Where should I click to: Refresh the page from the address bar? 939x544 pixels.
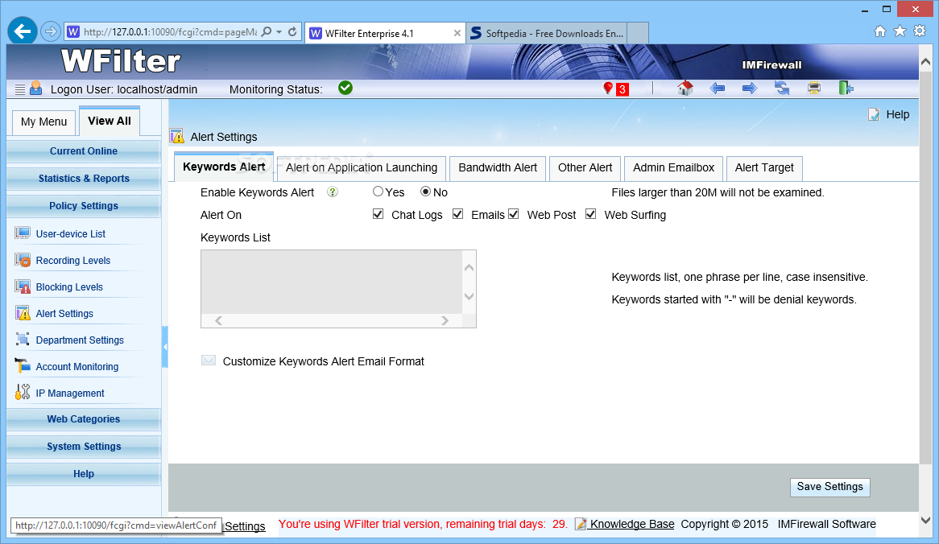(x=292, y=31)
